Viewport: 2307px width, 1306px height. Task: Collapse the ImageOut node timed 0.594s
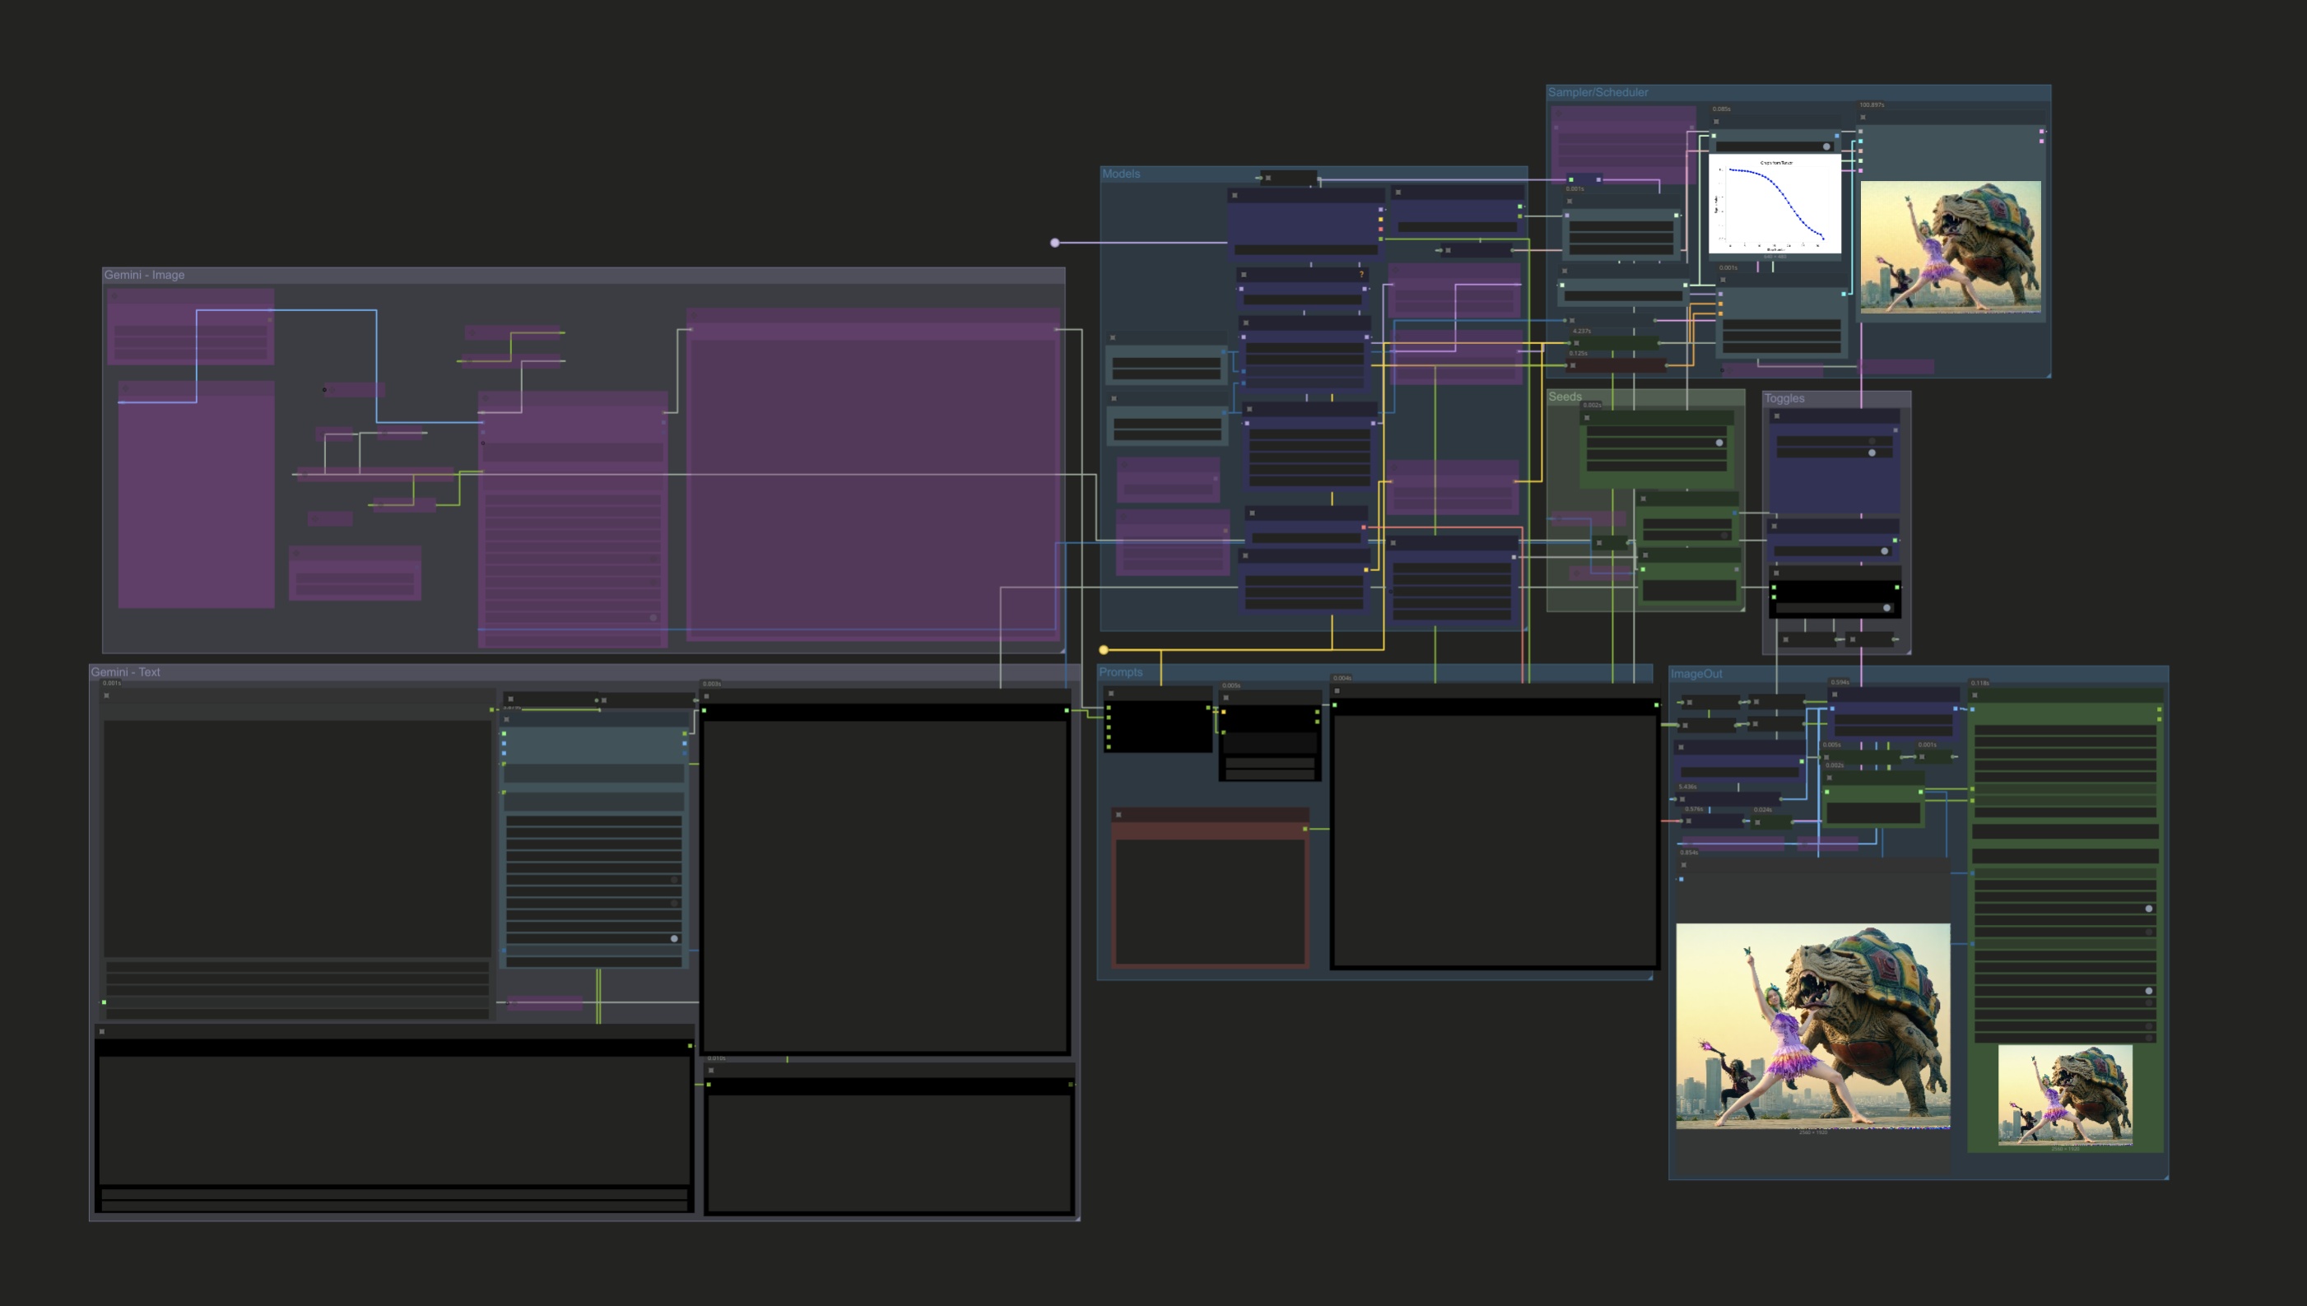1835,695
